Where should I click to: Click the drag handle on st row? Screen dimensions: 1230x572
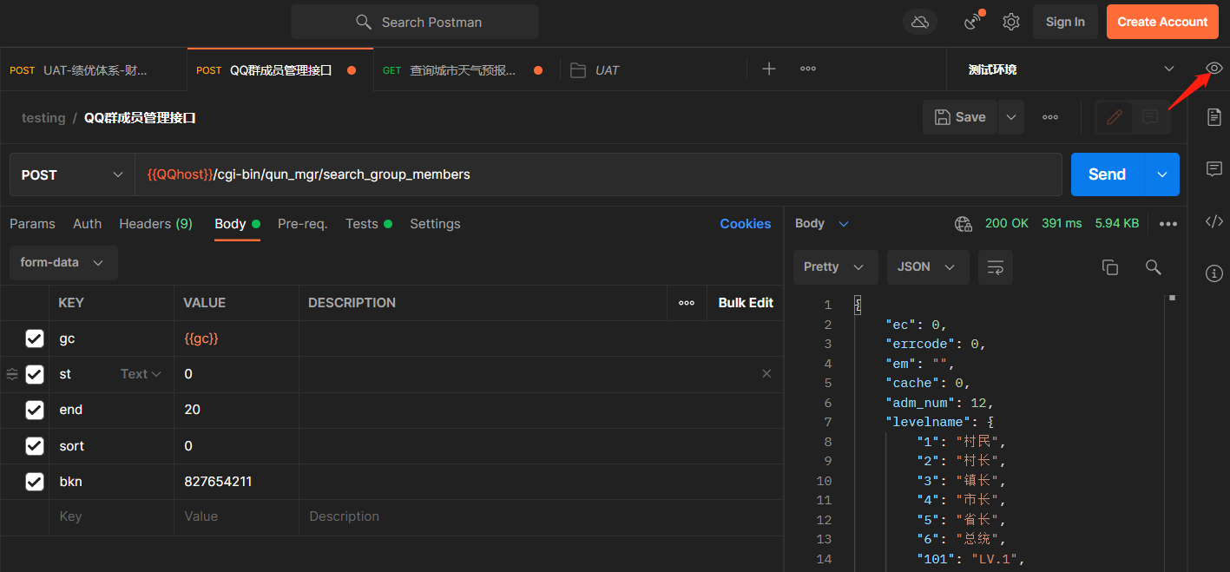point(12,374)
